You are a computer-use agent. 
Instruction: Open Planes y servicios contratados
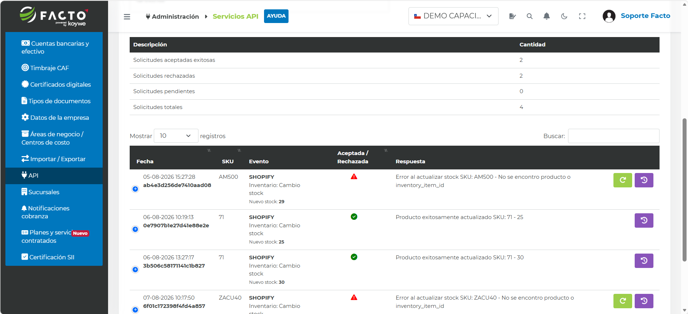click(54, 237)
